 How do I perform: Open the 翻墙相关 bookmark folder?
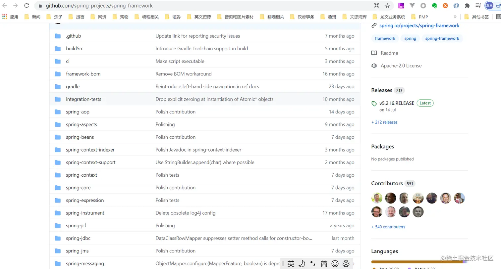272,17
